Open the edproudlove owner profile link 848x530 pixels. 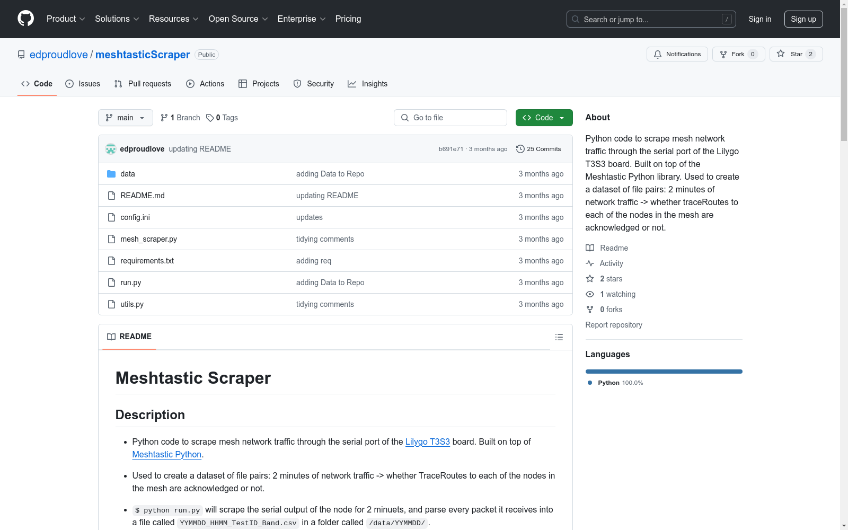coord(59,55)
